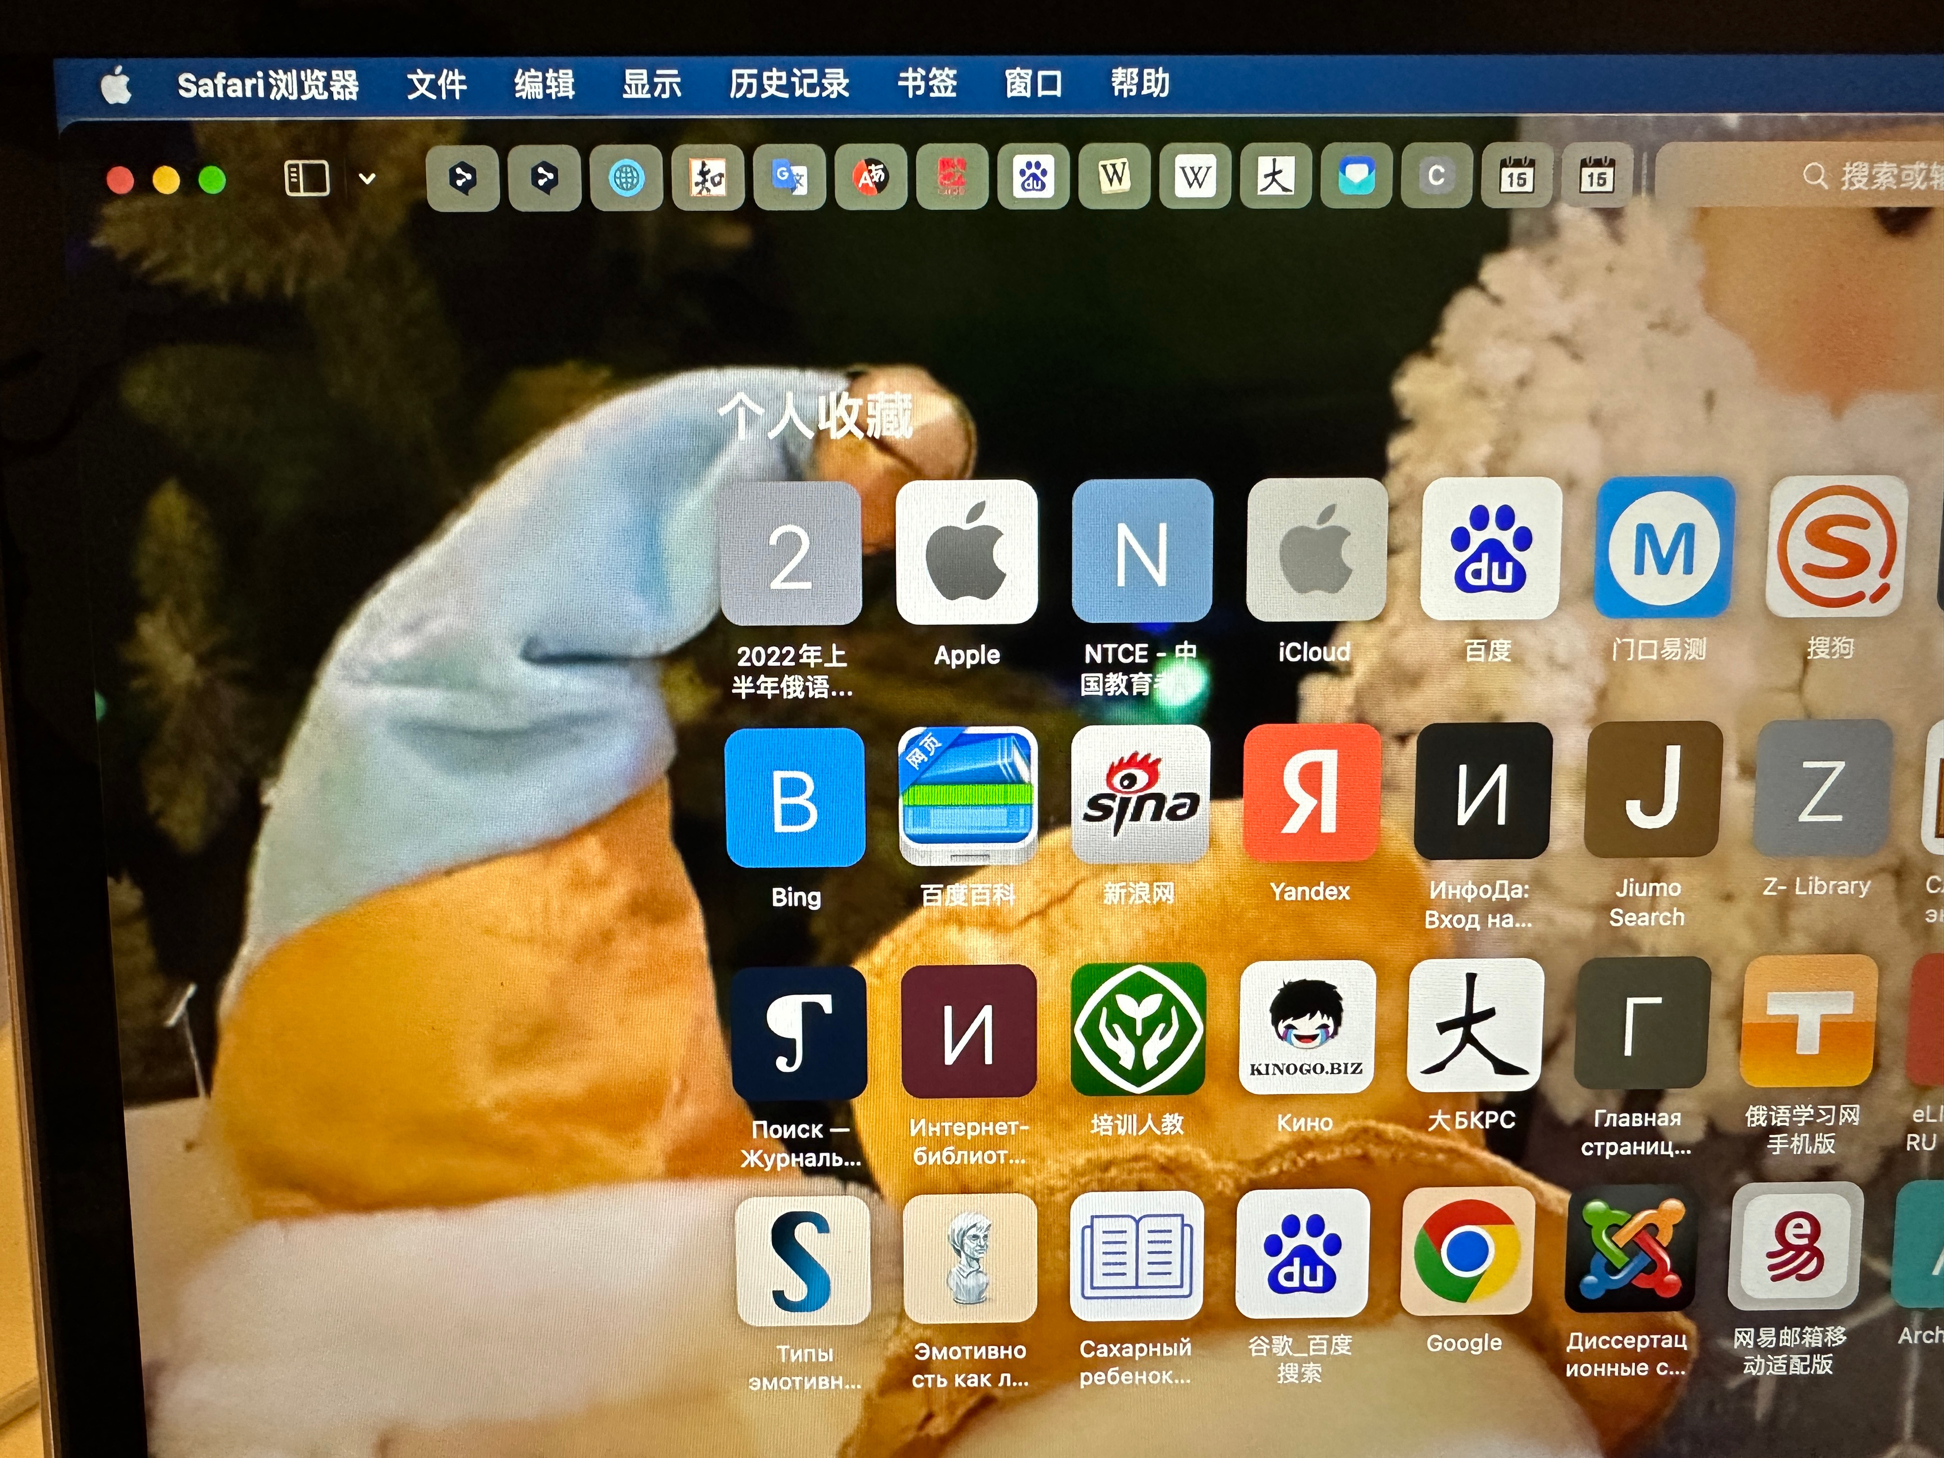Open the Bing favorite icon

point(796,798)
